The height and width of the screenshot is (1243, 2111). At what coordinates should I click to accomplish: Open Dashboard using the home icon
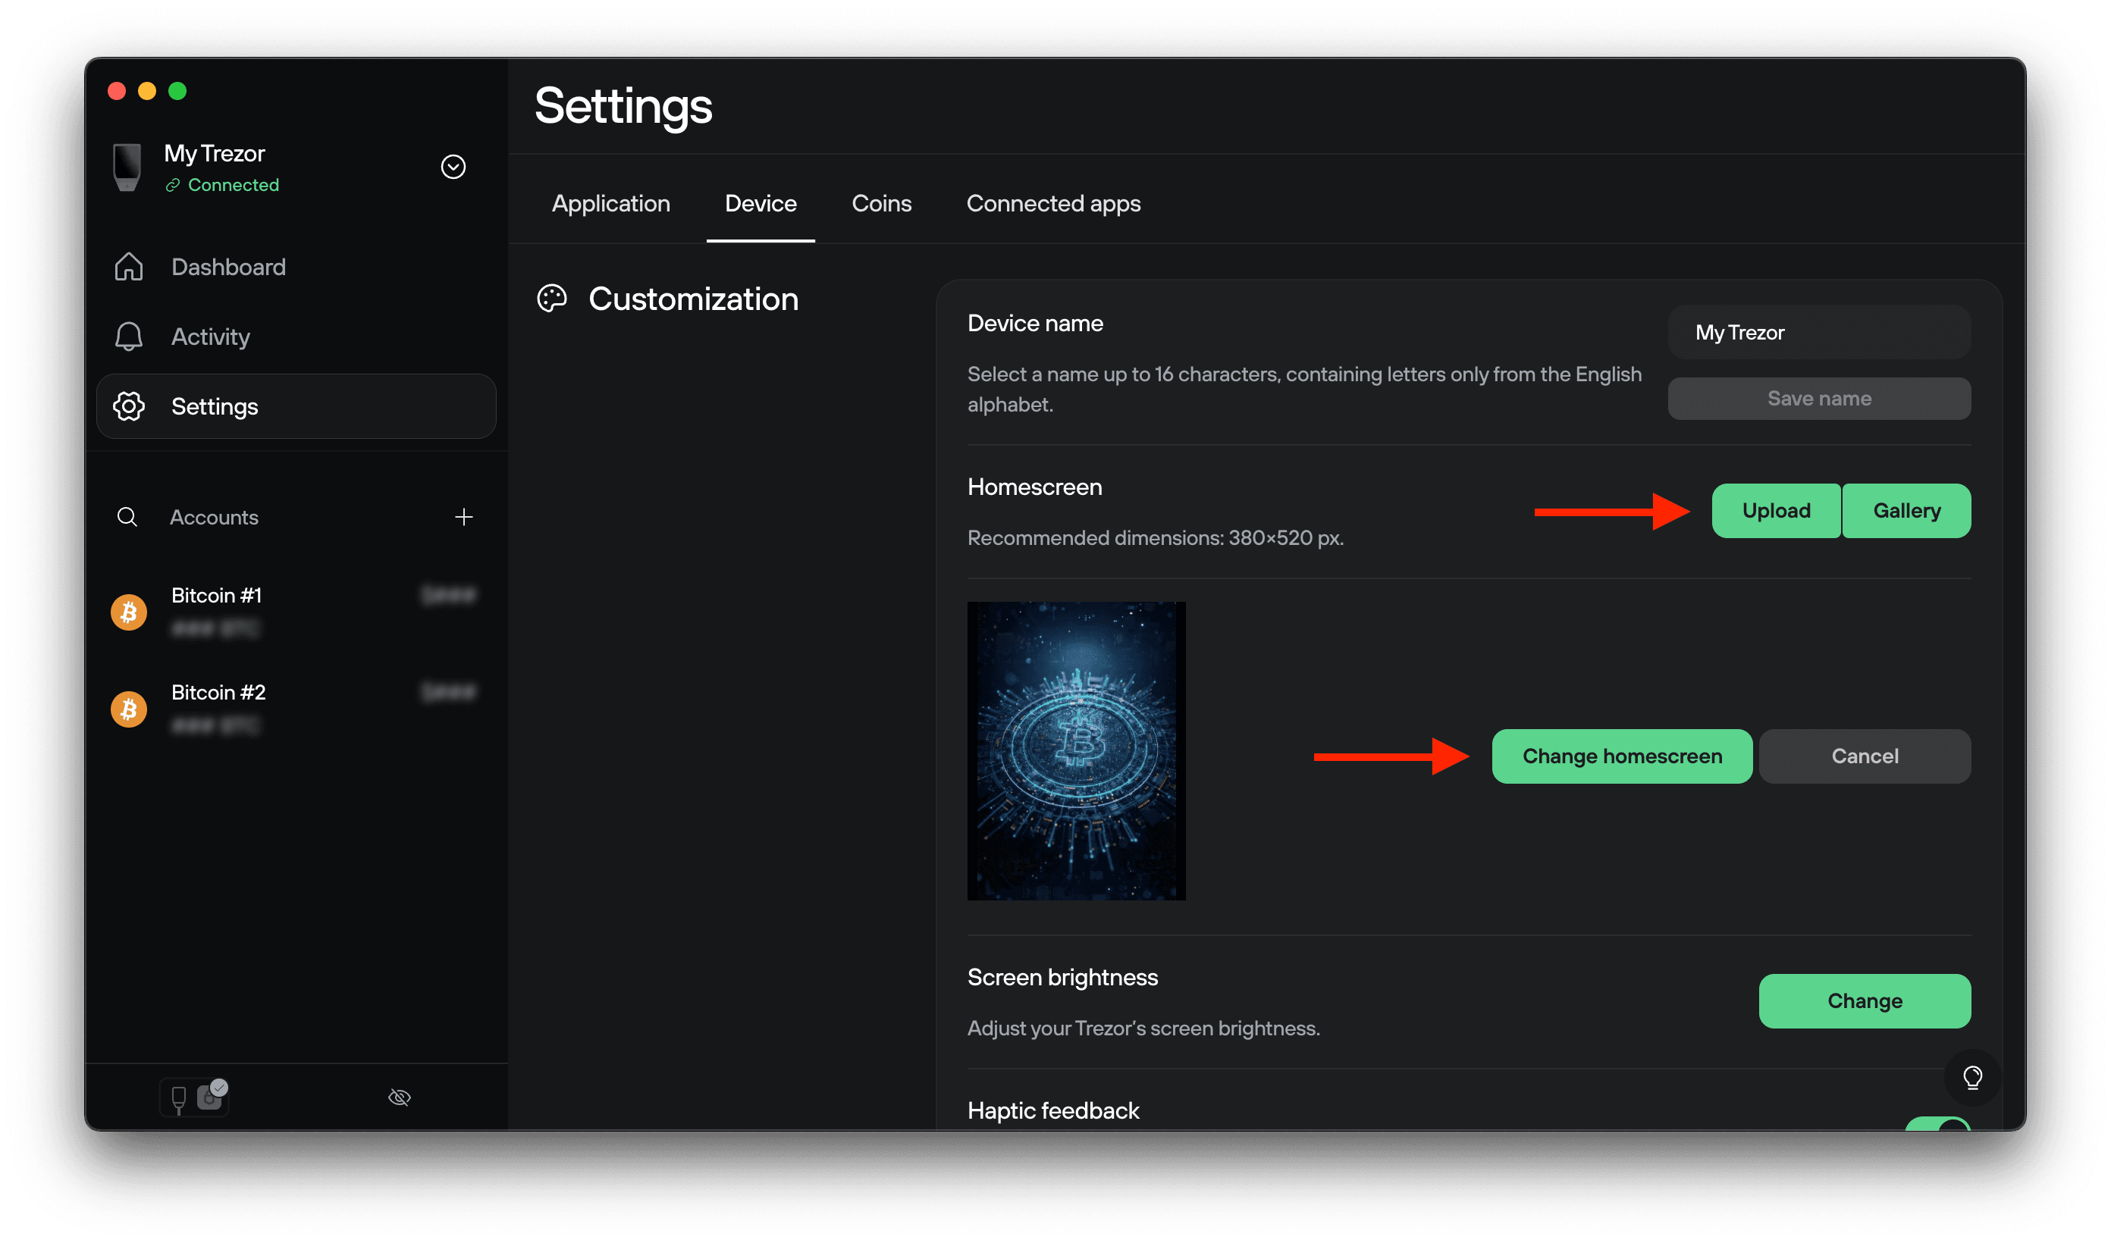pyautogui.click(x=128, y=266)
